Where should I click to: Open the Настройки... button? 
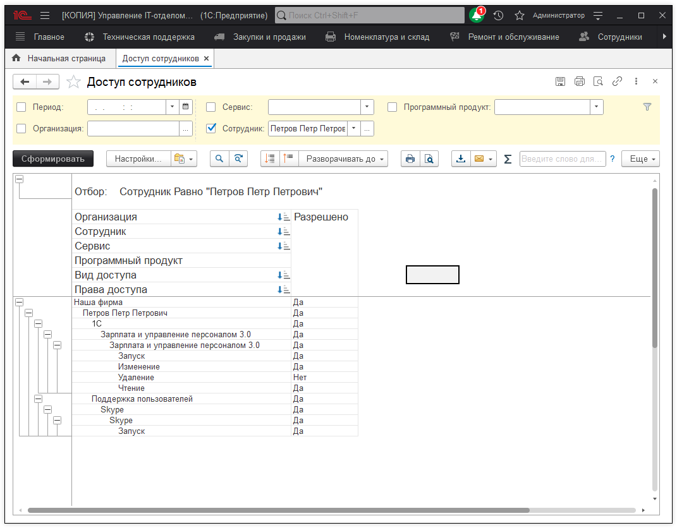(138, 159)
